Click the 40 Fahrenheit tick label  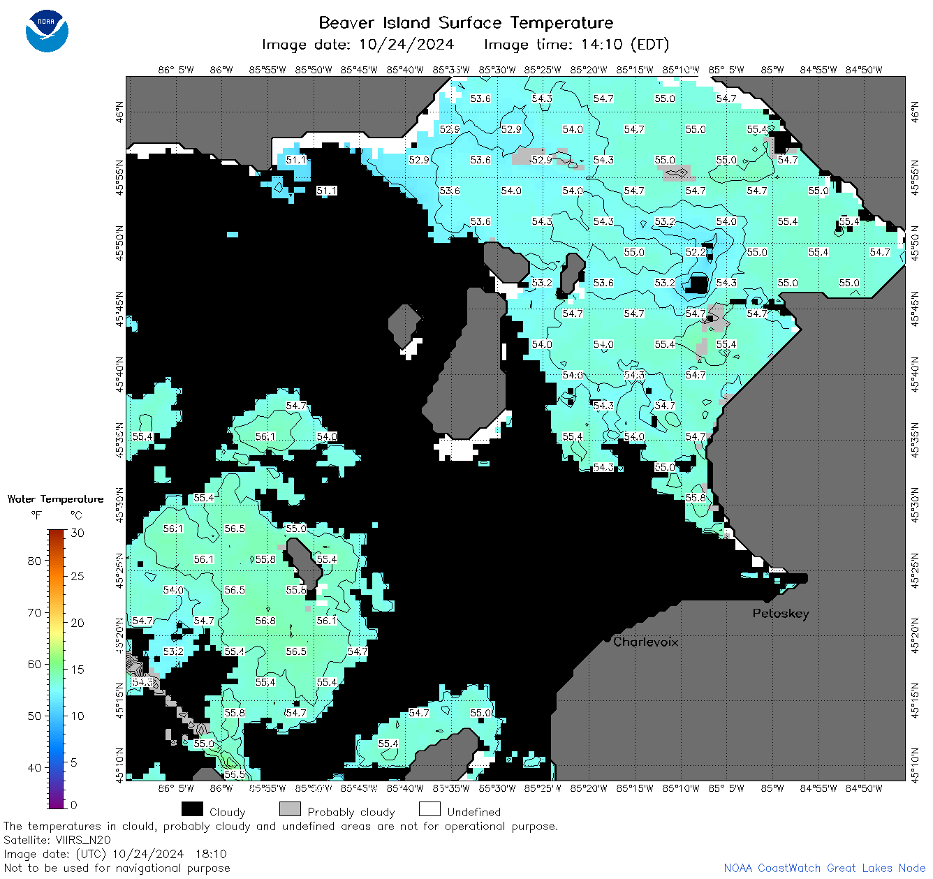34,768
